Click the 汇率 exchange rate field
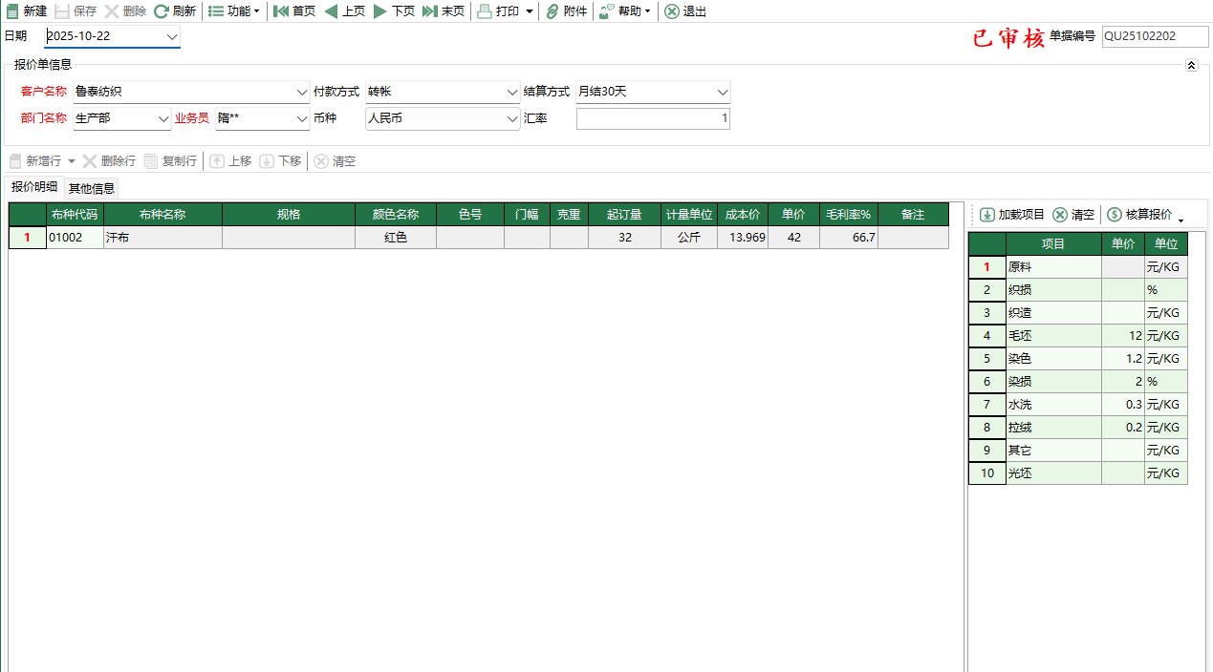1213x672 pixels. coord(653,119)
